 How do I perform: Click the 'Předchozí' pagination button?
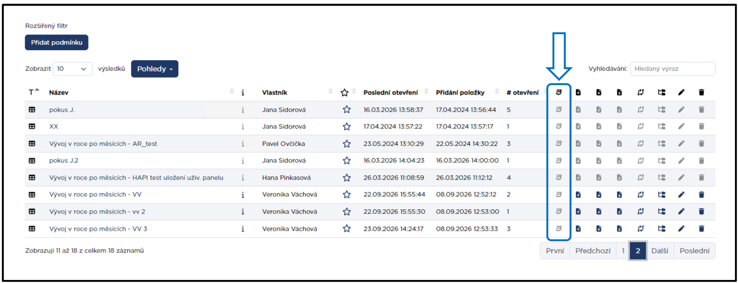click(593, 251)
